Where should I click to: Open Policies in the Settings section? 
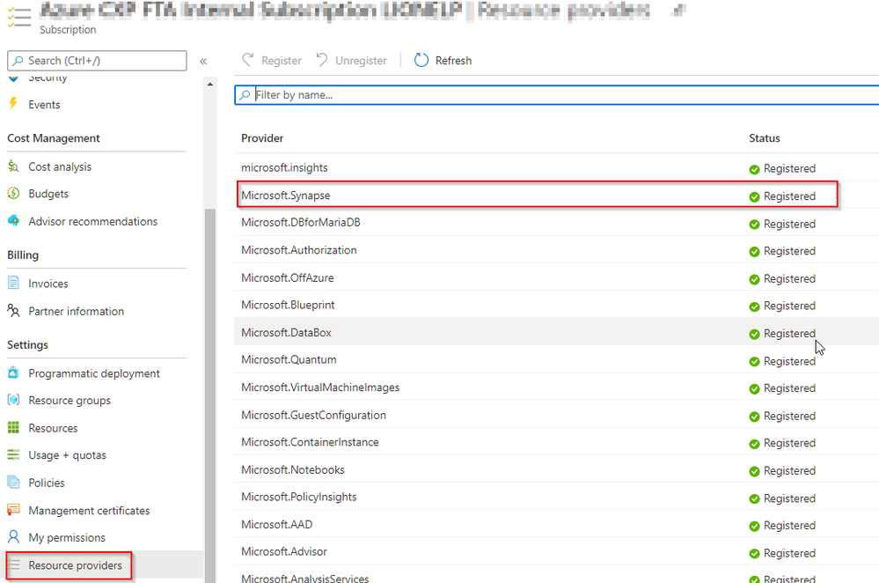tap(47, 483)
